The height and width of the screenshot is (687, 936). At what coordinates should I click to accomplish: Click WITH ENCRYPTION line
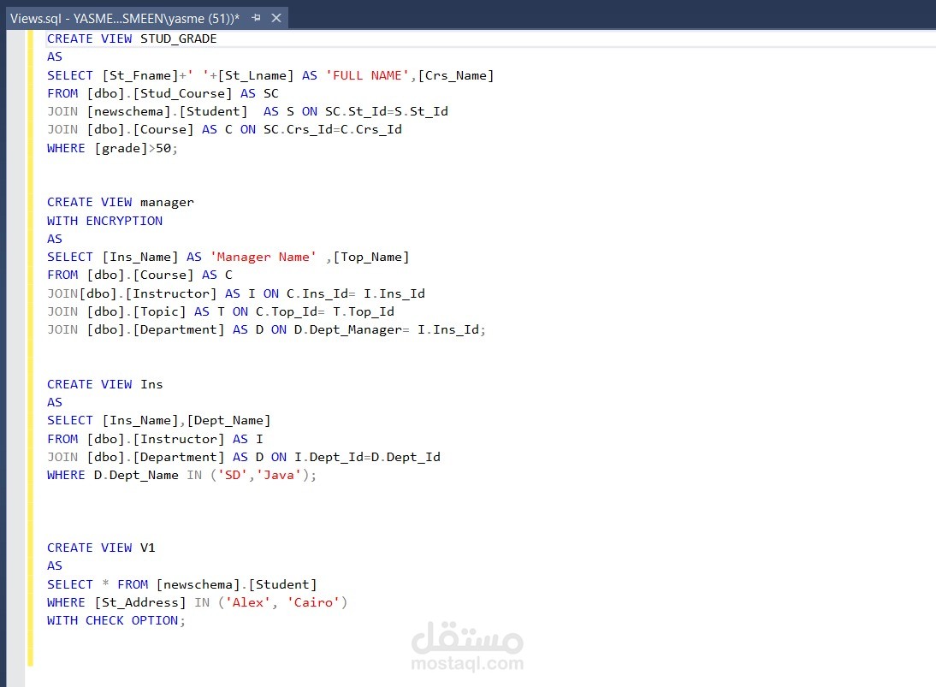tap(104, 221)
